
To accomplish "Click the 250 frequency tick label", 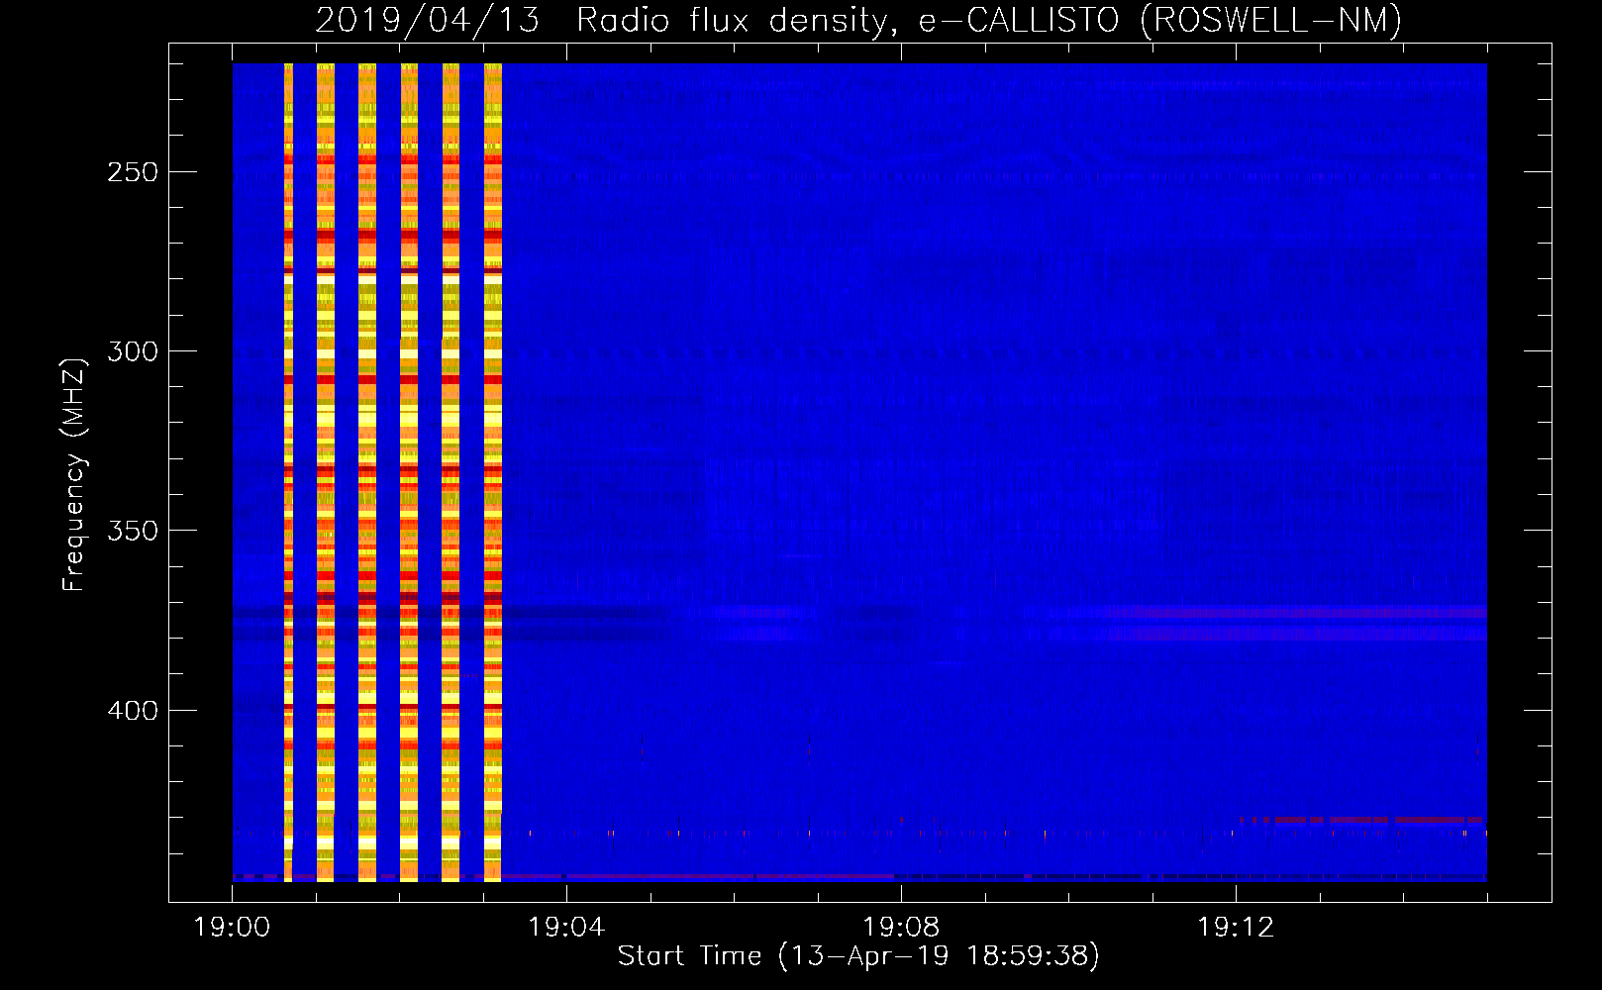I will [x=133, y=172].
